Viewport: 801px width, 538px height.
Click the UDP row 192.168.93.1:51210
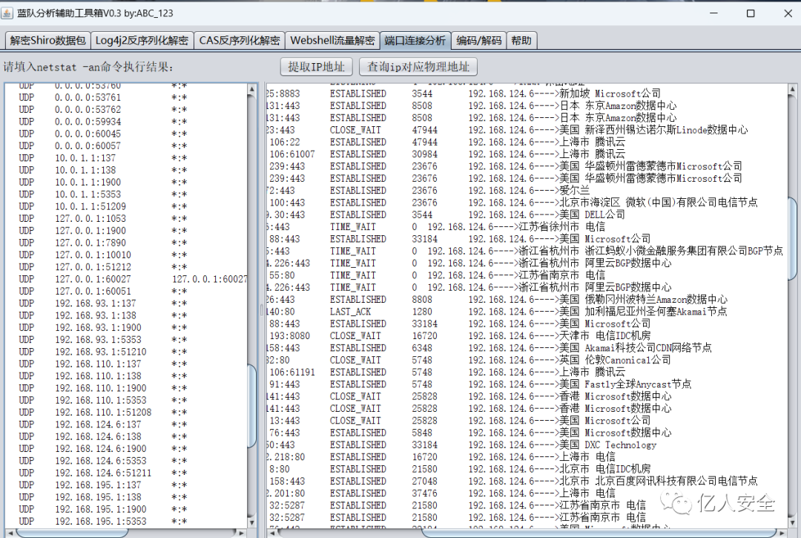[x=102, y=352]
